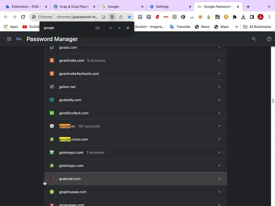Toggle the side panel icon
The image size is (275, 206).
tap(252, 17)
